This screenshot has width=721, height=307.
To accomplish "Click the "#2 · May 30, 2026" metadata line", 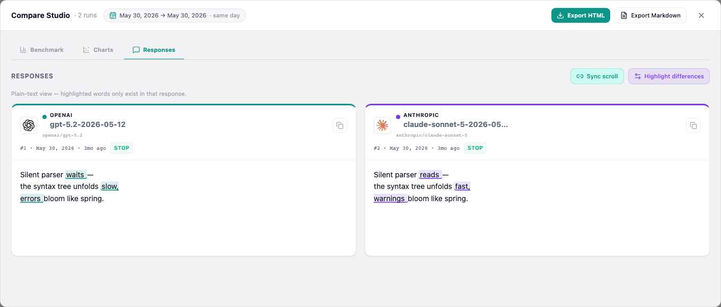I will tap(417, 148).
